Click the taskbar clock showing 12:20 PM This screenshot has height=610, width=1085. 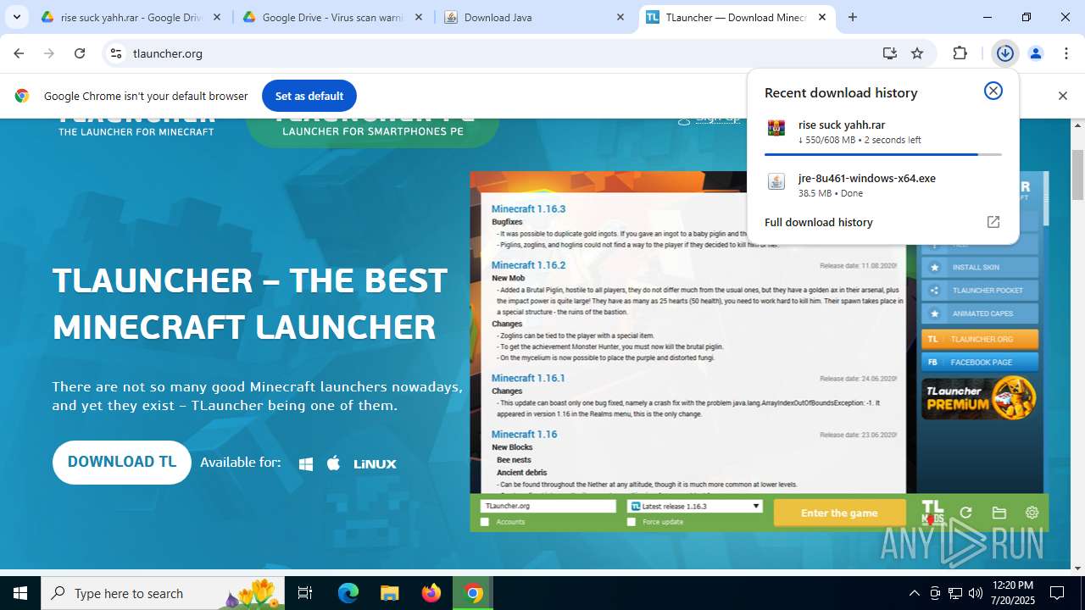(1011, 593)
